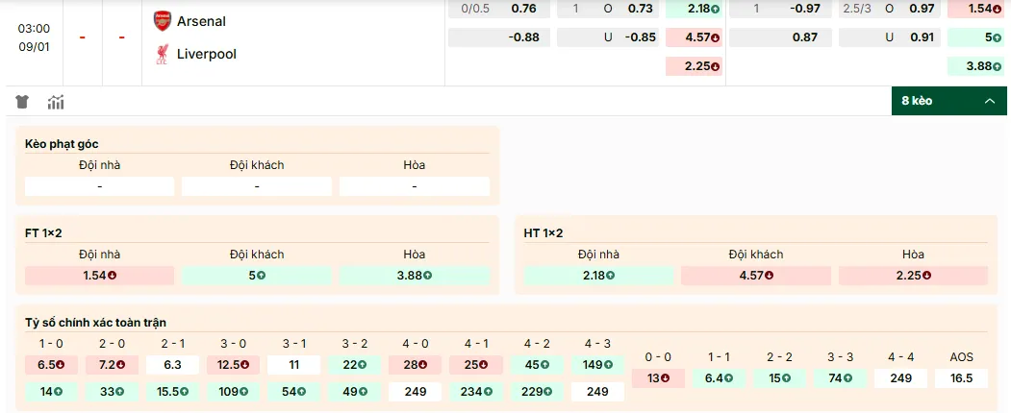Click the Liverpool club crest
1011x413 pixels.
click(162, 54)
